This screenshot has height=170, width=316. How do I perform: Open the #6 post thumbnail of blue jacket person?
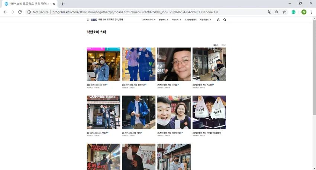click(x=139, y=112)
